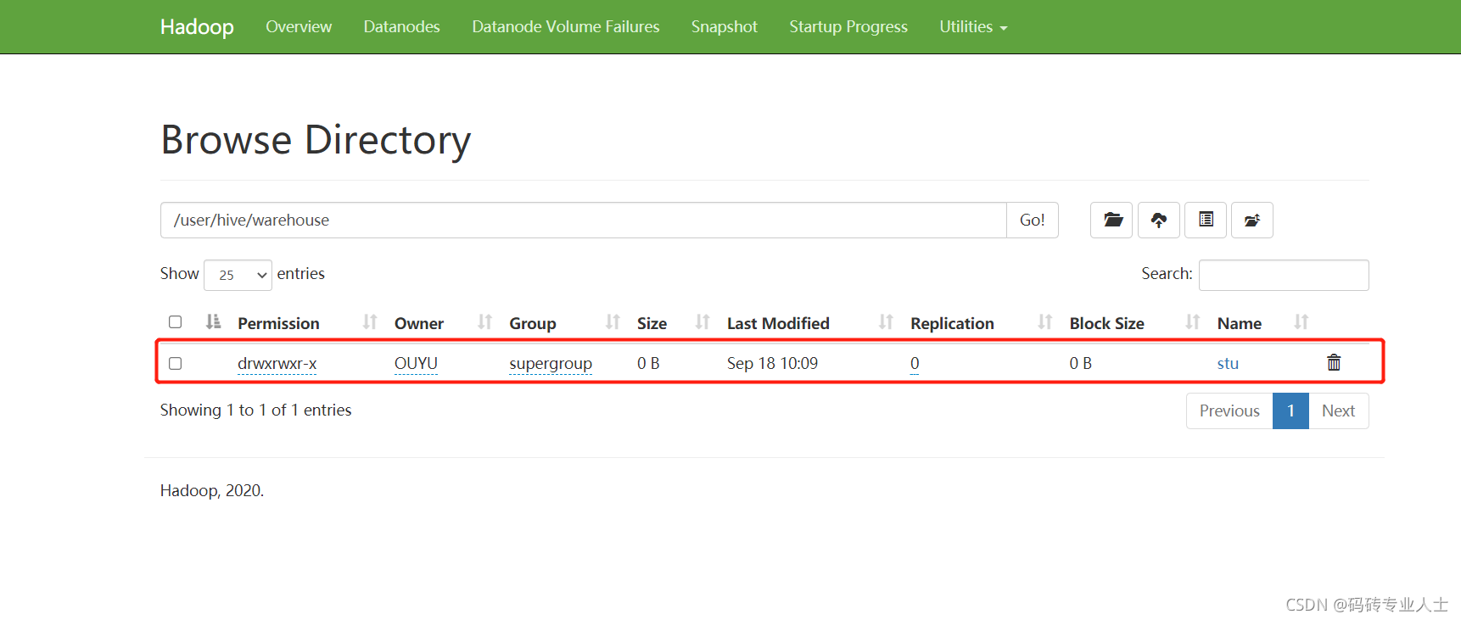The image size is (1461, 620).
Task: Sort table by Owner column arrows
Action: coord(484,322)
